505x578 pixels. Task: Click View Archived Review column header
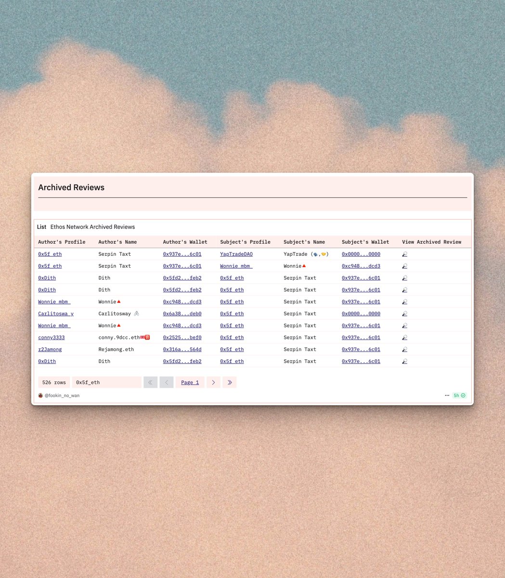432,242
